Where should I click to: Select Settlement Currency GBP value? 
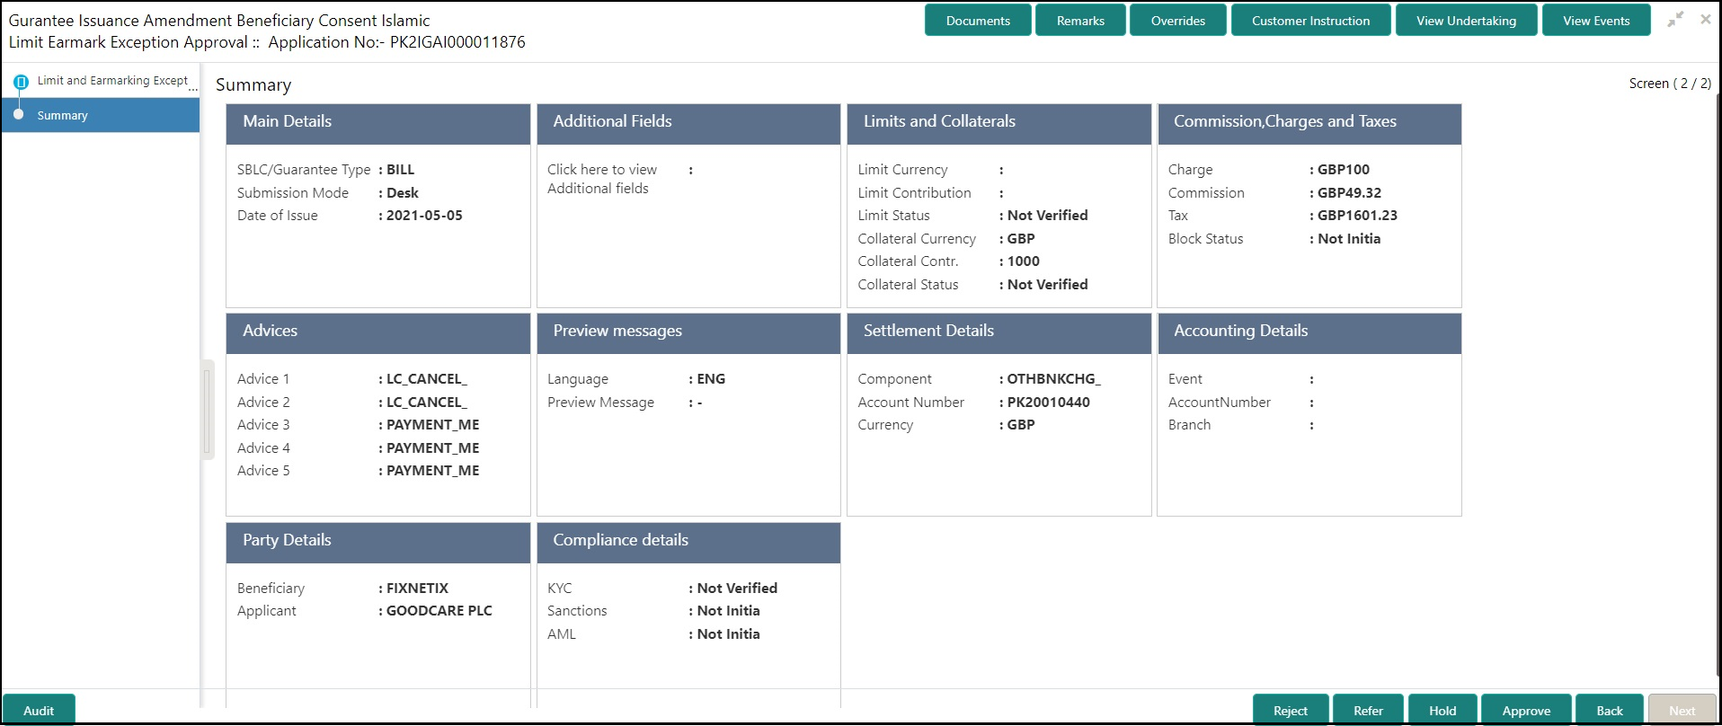[1020, 425]
